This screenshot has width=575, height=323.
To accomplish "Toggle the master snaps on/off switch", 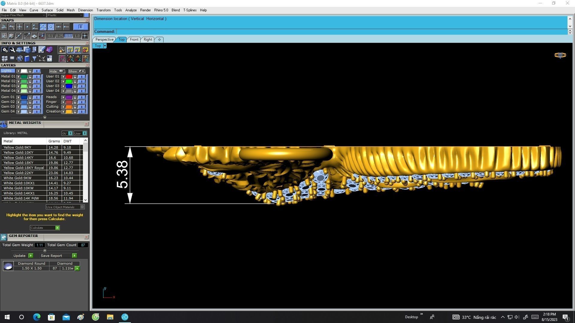I will [81, 27].
